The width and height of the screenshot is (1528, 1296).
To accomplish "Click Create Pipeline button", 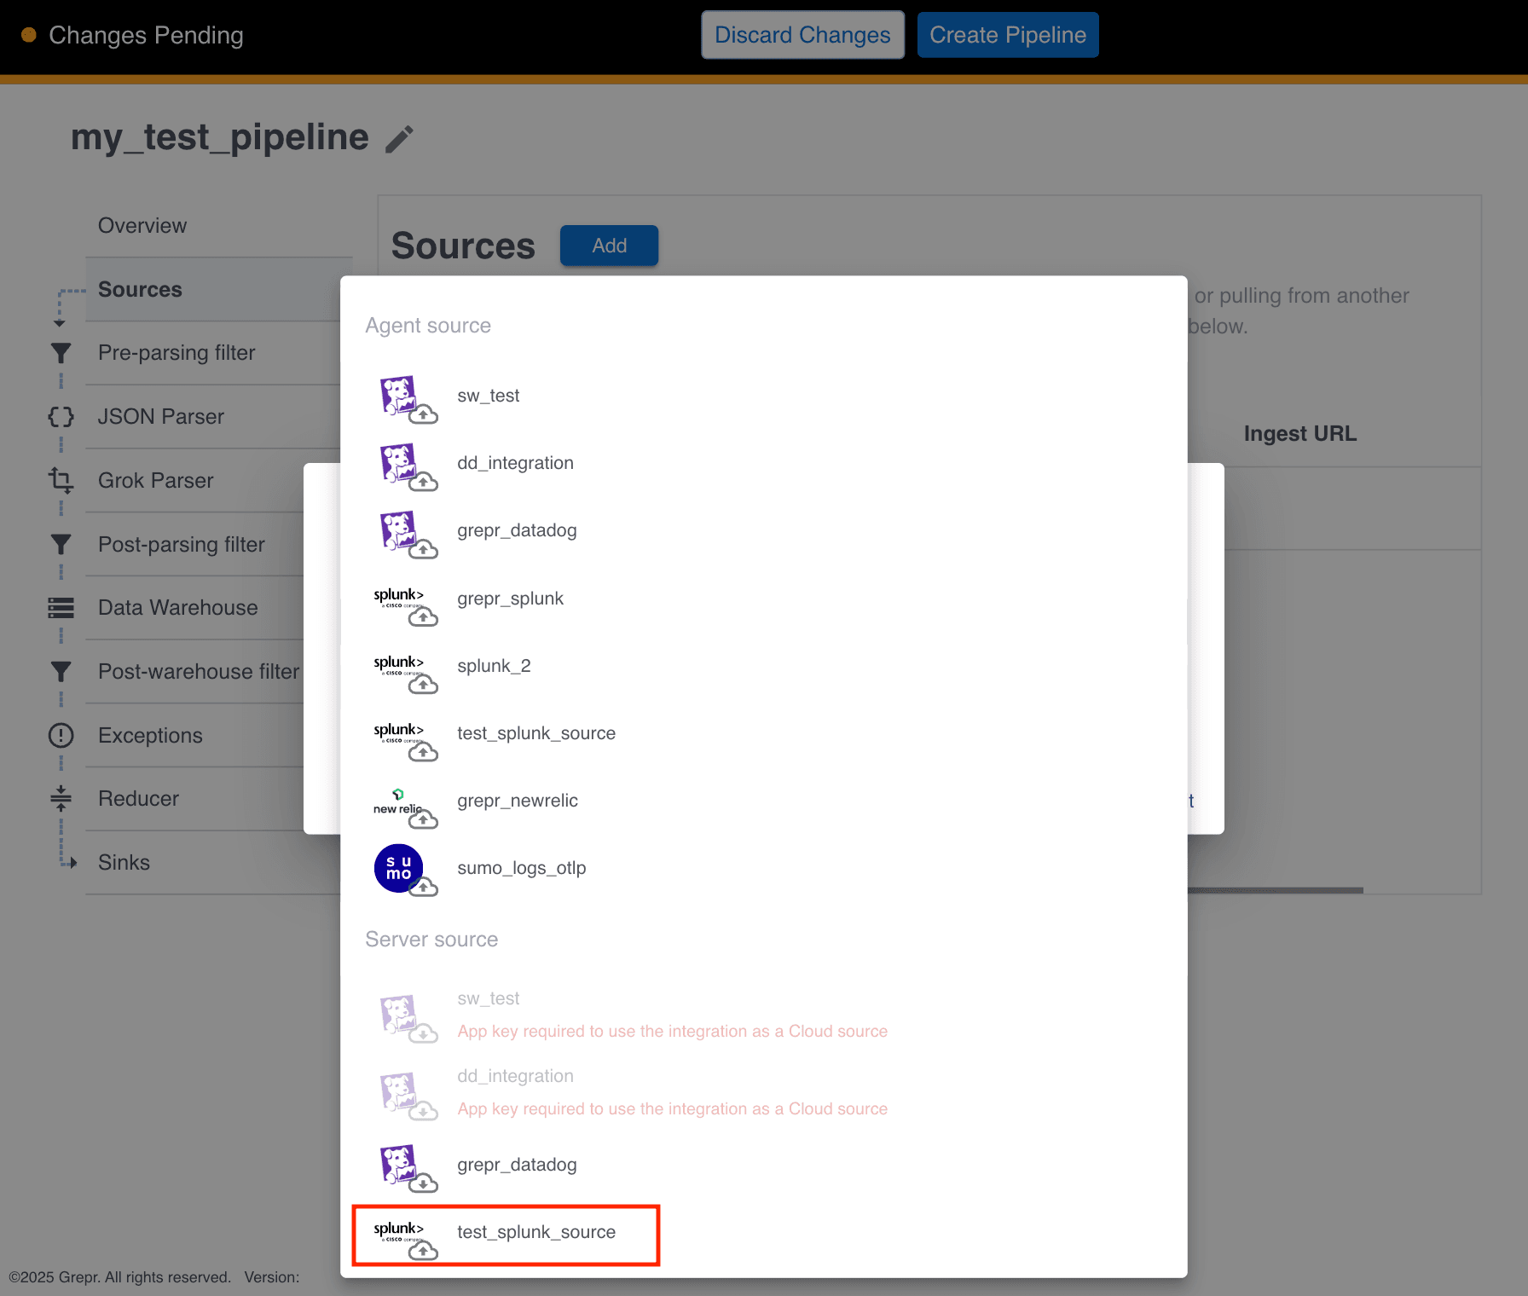I will click(1008, 35).
